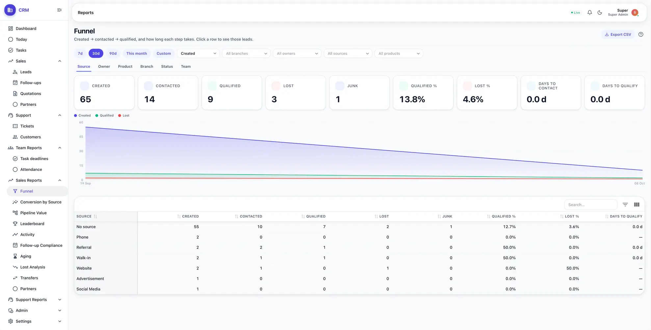The height and width of the screenshot is (330, 651).
Task: Click the CRM logo icon
Action: (x=10, y=10)
